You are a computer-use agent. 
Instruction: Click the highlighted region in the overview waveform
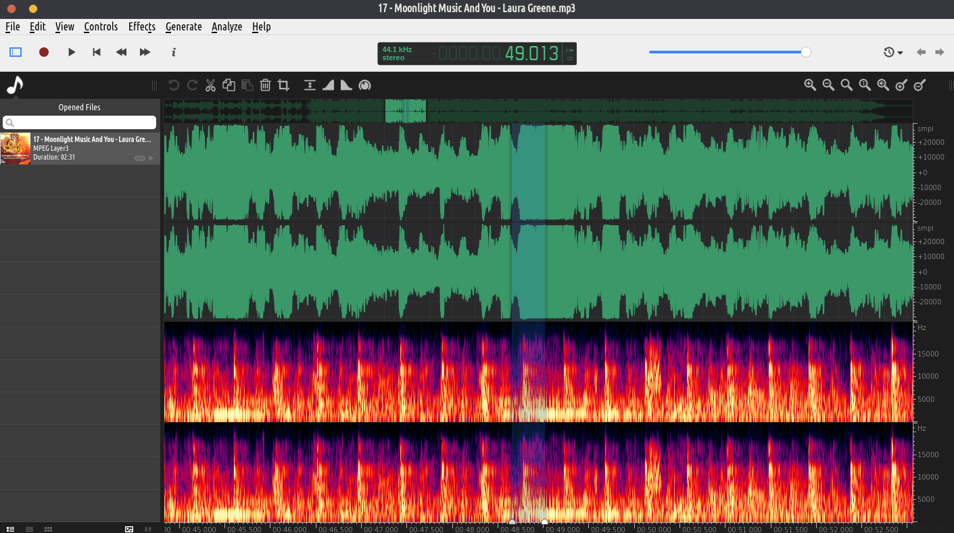406,111
